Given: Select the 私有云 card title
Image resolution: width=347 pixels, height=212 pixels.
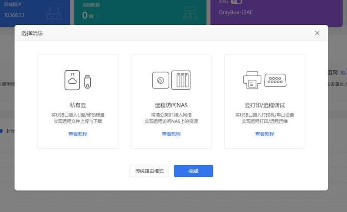Looking at the screenshot, I should [78, 105].
